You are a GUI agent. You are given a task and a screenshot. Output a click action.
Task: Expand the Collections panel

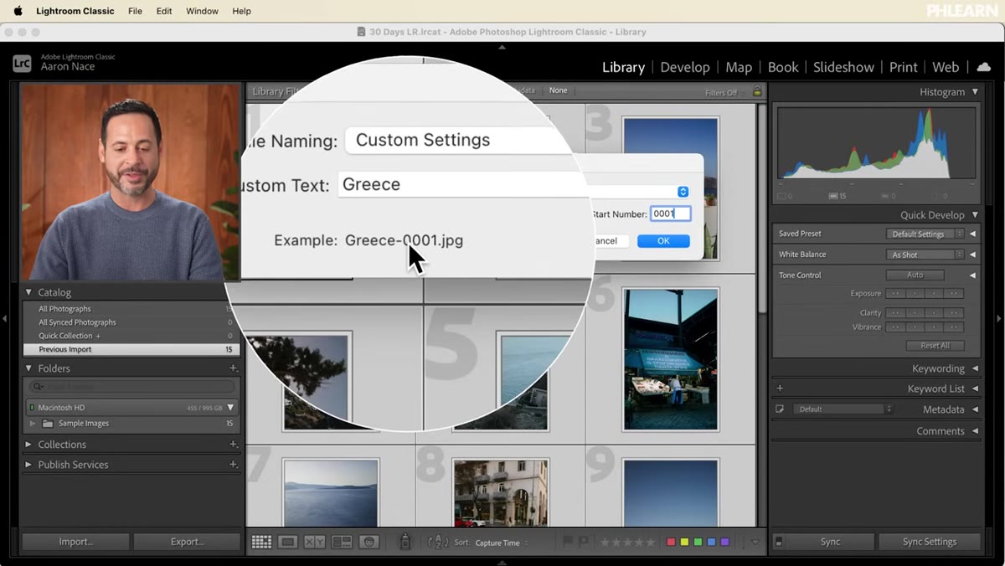(28, 445)
